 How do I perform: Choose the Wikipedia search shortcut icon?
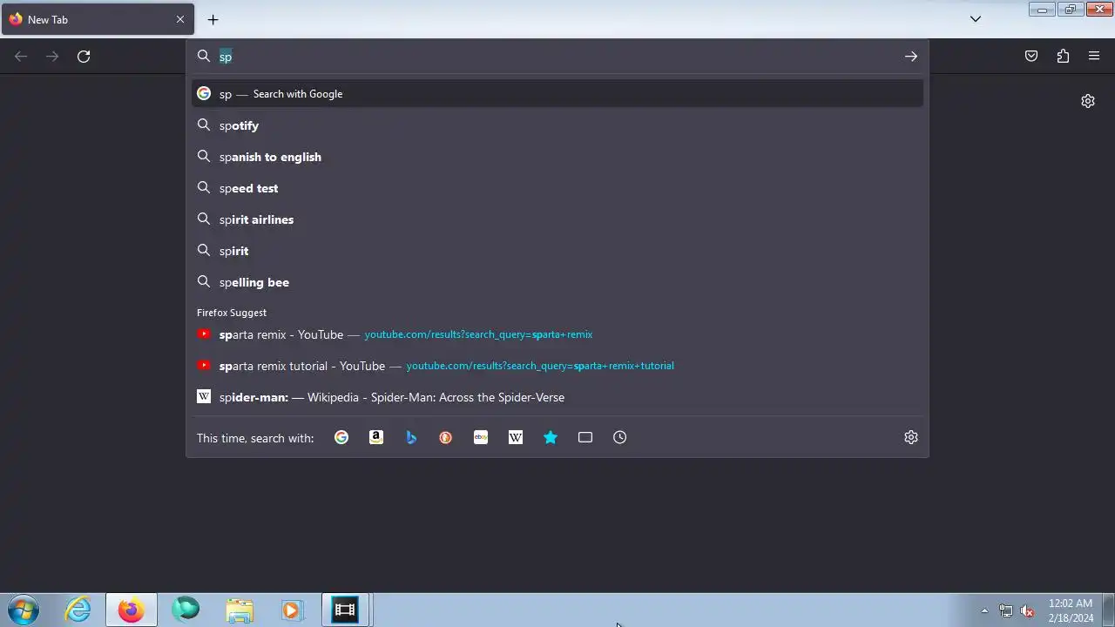(x=516, y=437)
